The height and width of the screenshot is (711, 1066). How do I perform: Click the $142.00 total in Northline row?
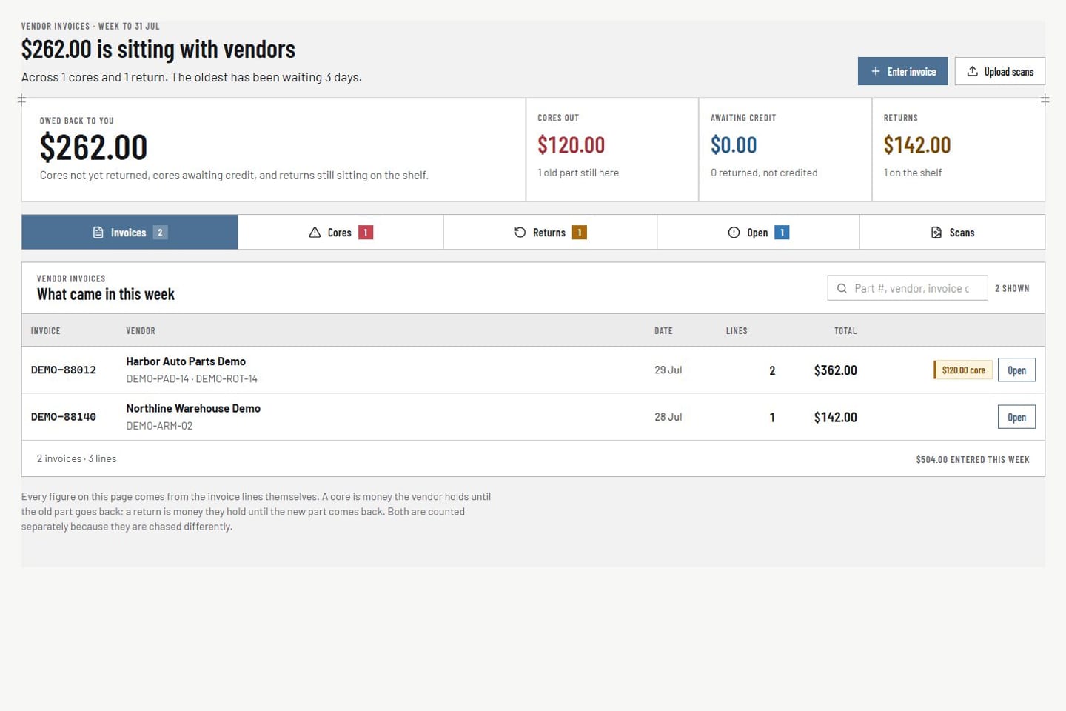tap(835, 417)
